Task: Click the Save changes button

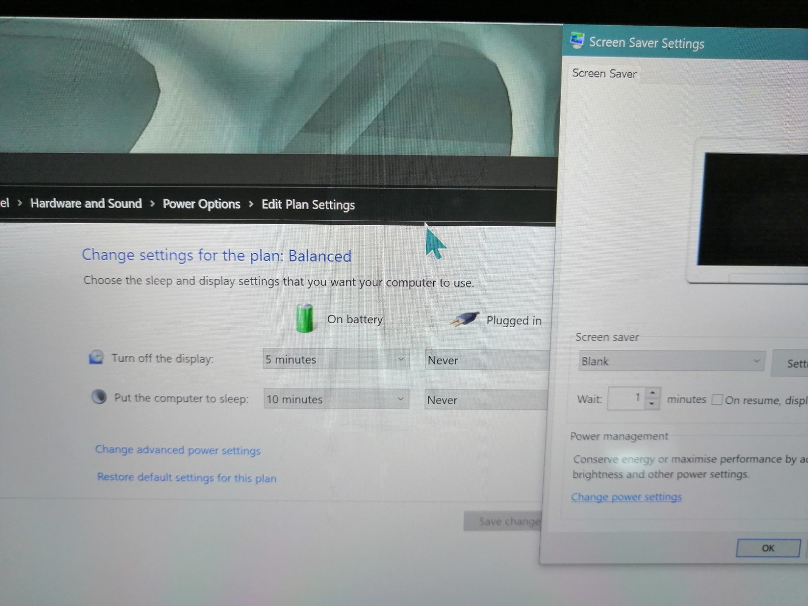Action: click(x=505, y=521)
